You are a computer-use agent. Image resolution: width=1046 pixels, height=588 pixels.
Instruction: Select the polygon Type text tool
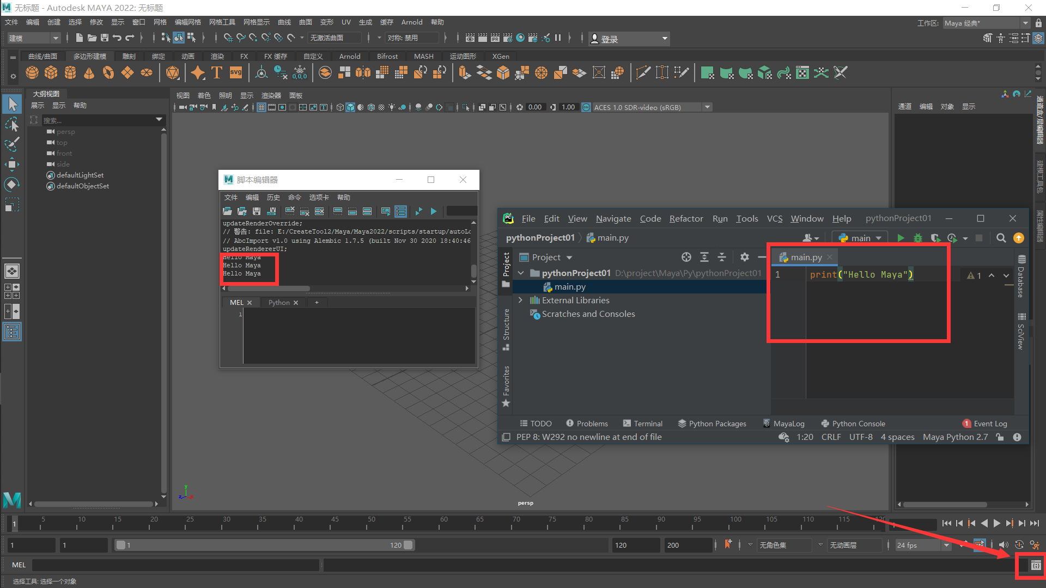tap(217, 72)
